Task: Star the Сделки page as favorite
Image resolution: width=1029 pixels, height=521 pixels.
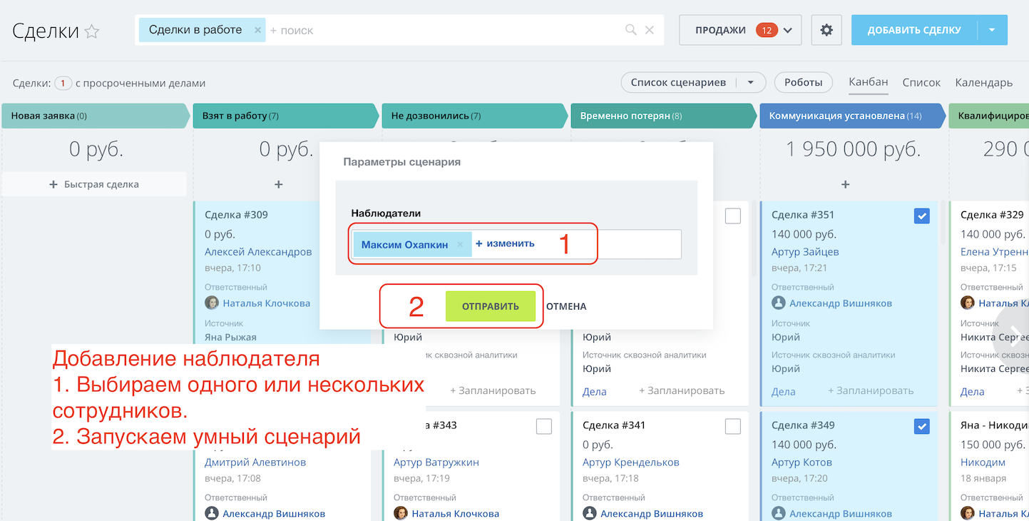Action: pyautogui.click(x=92, y=31)
